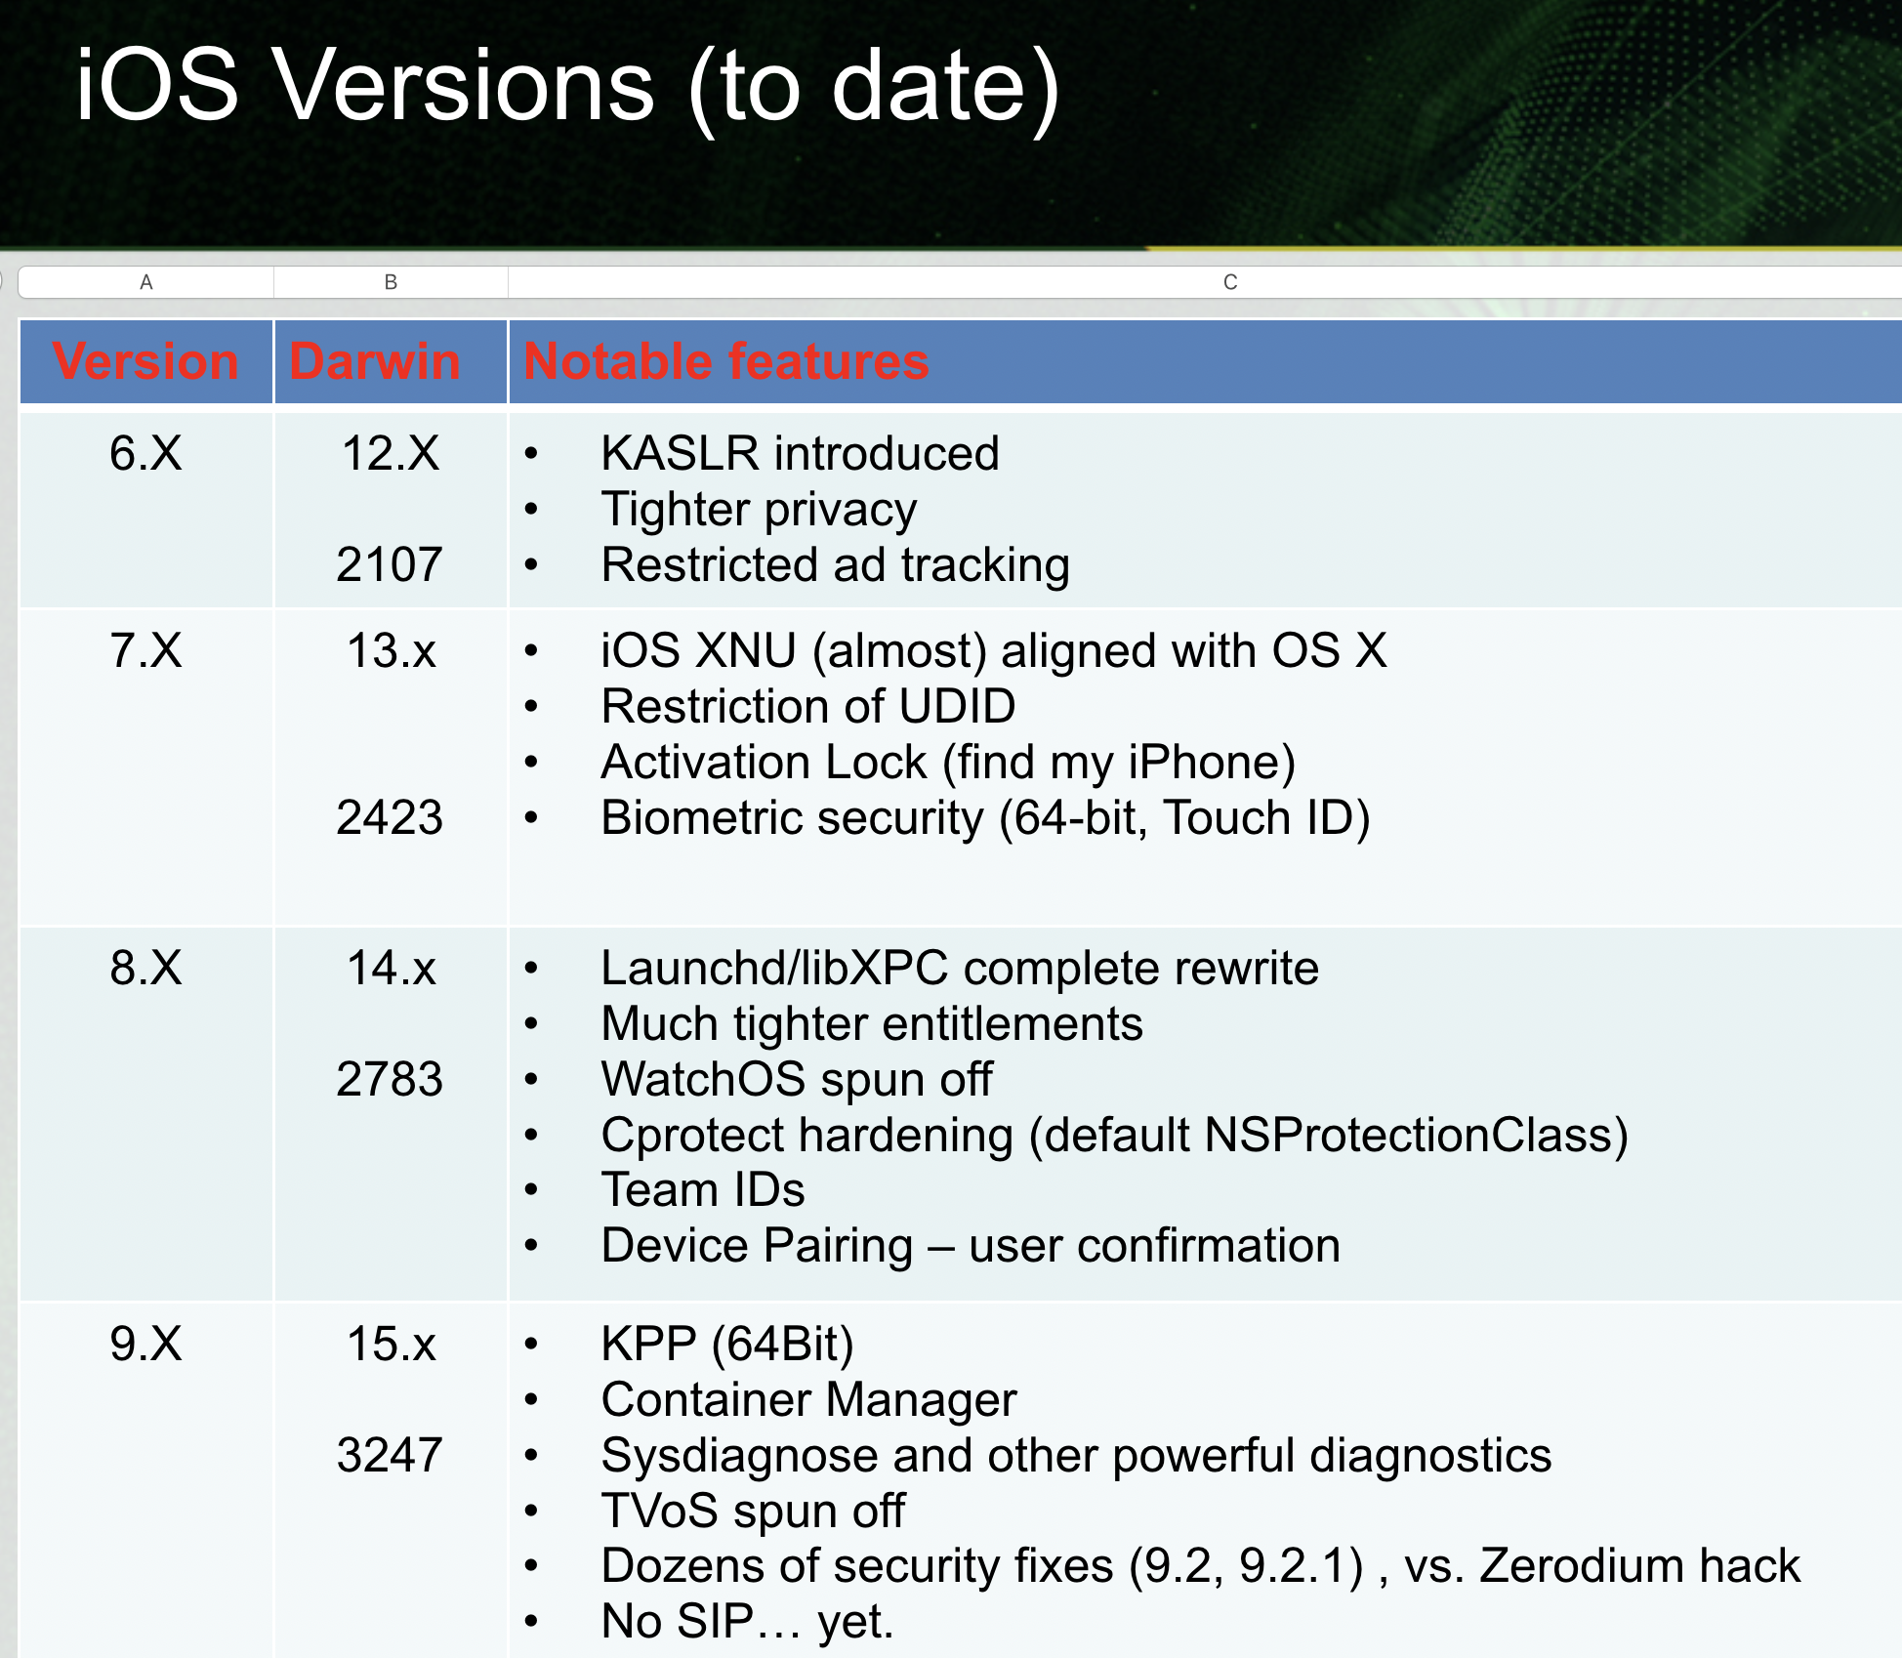Click the Version header cell

pyautogui.click(x=145, y=361)
